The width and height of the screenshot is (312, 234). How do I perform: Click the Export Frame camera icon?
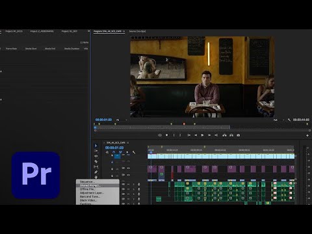(x=239, y=135)
